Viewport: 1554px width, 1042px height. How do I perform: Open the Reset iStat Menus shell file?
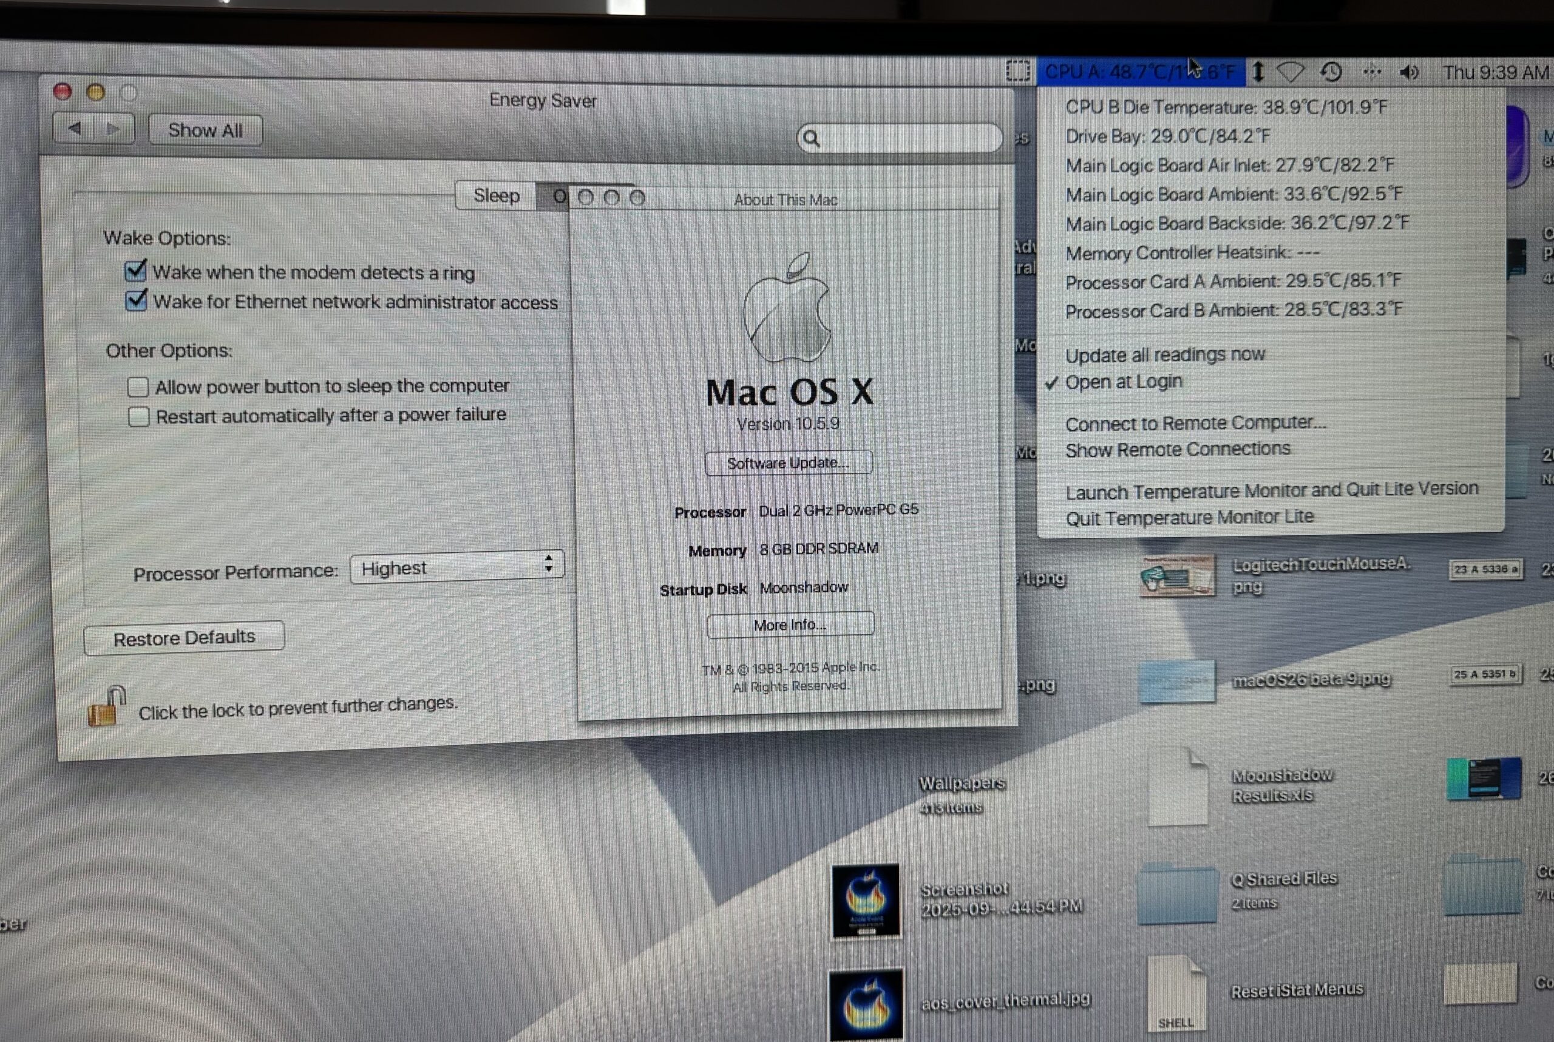[1176, 994]
